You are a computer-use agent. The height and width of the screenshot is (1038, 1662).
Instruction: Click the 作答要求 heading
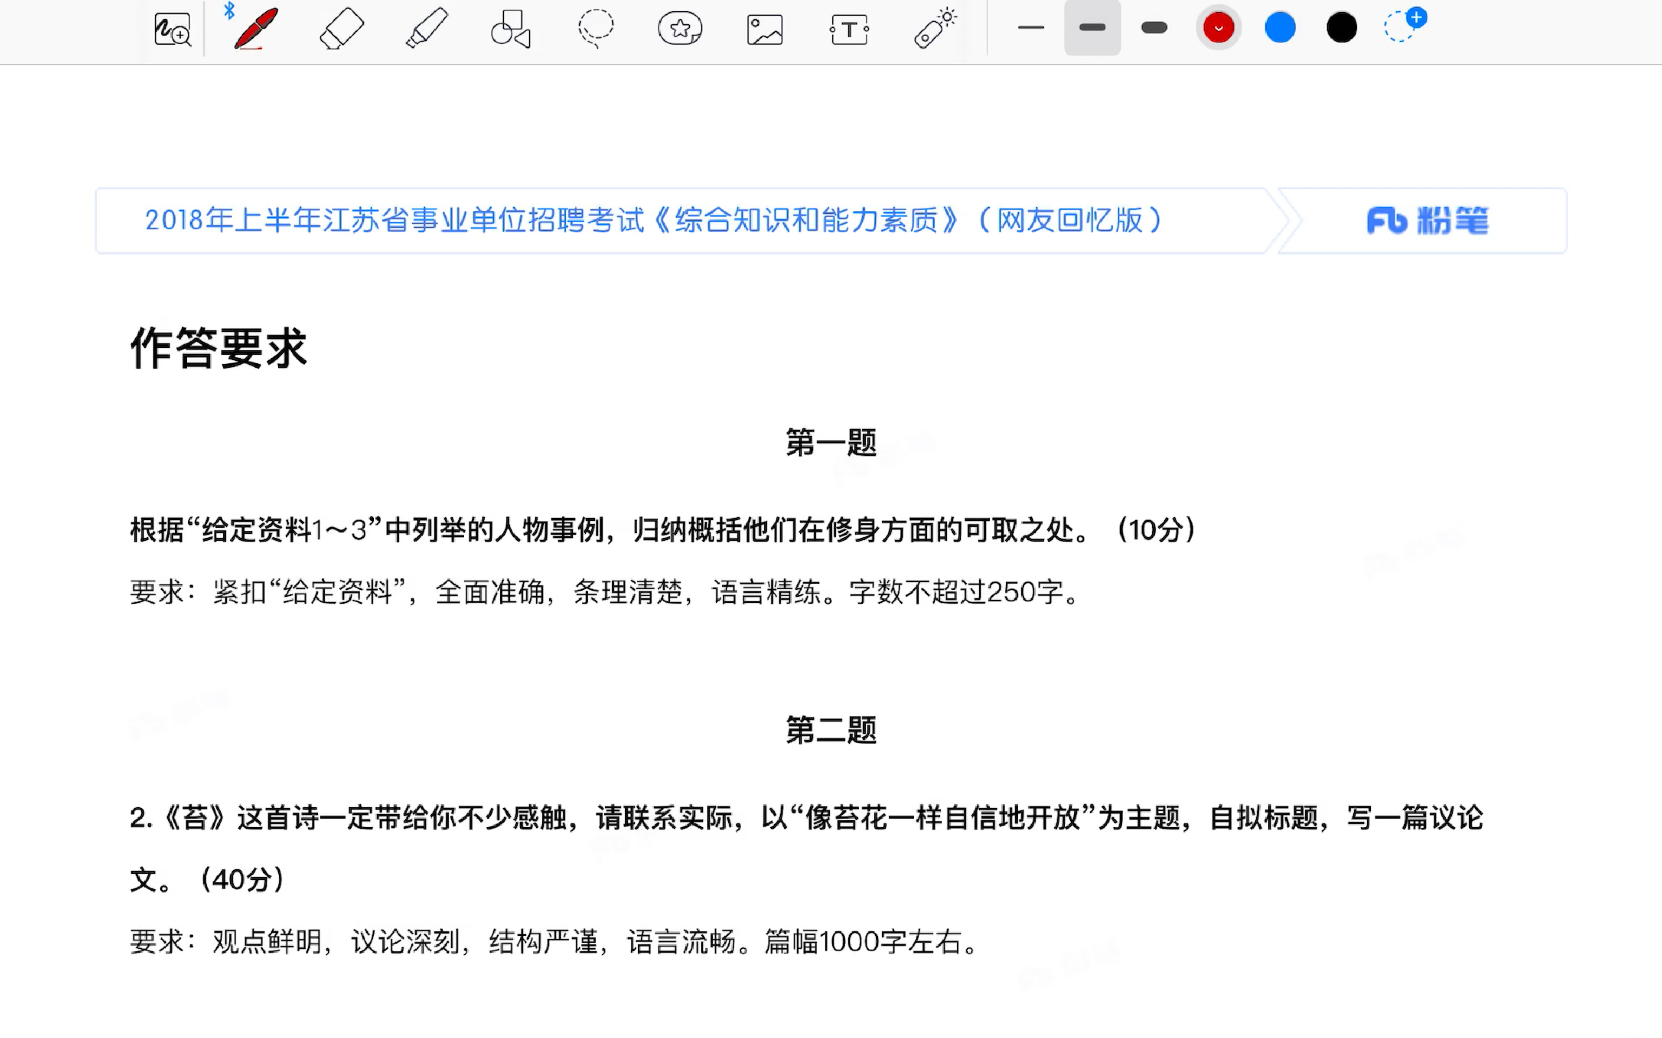point(219,348)
